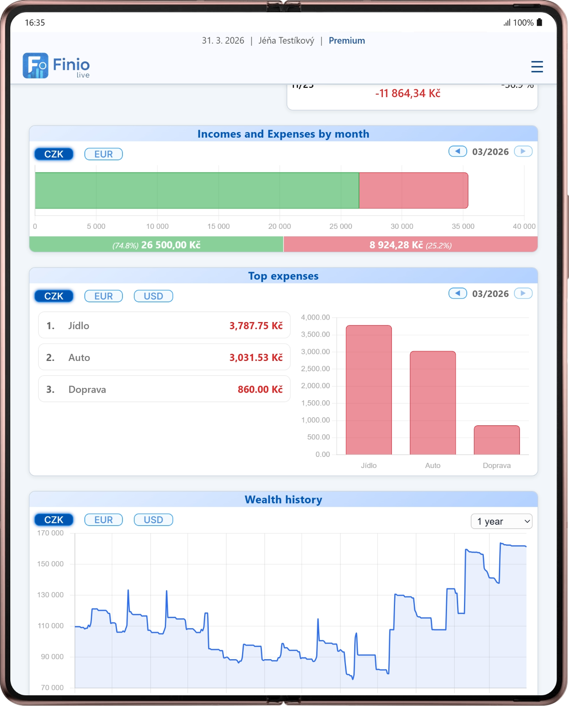This screenshot has width=569, height=706.
Task: Go to next month in Incomes and Expenses
Action: (x=523, y=152)
